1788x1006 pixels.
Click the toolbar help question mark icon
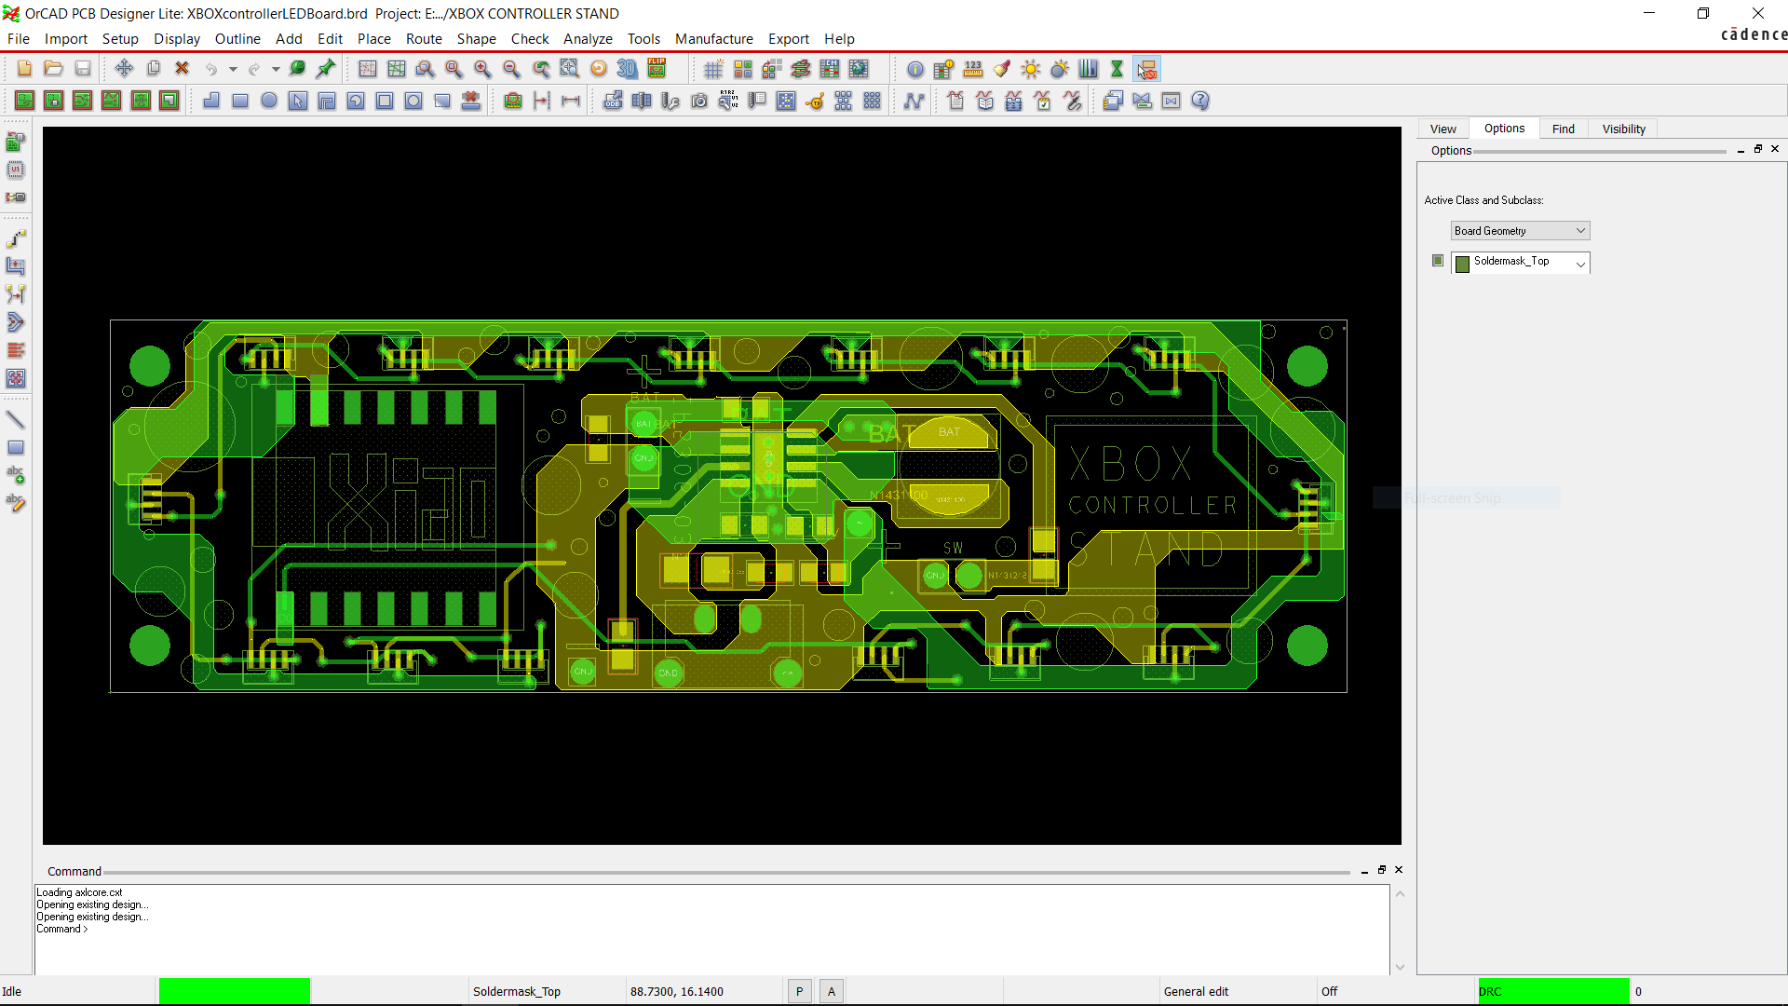pyautogui.click(x=1200, y=101)
